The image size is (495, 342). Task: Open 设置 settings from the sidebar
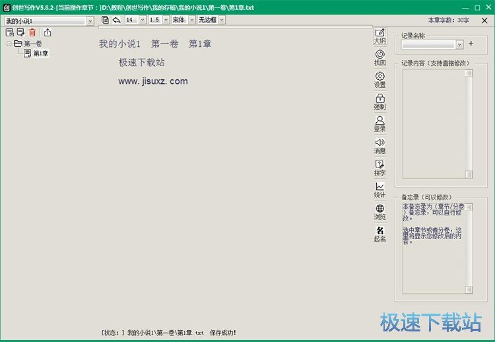tap(379, 79)
